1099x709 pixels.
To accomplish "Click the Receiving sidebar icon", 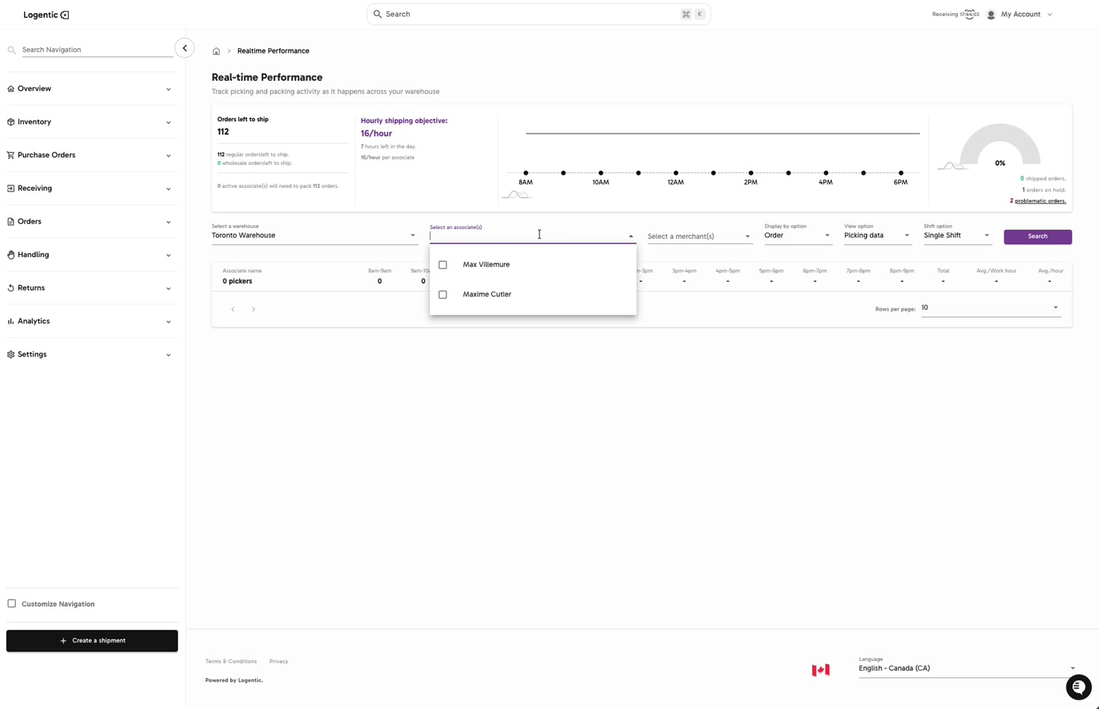I will pyautogui.click(x=11, y=189).
